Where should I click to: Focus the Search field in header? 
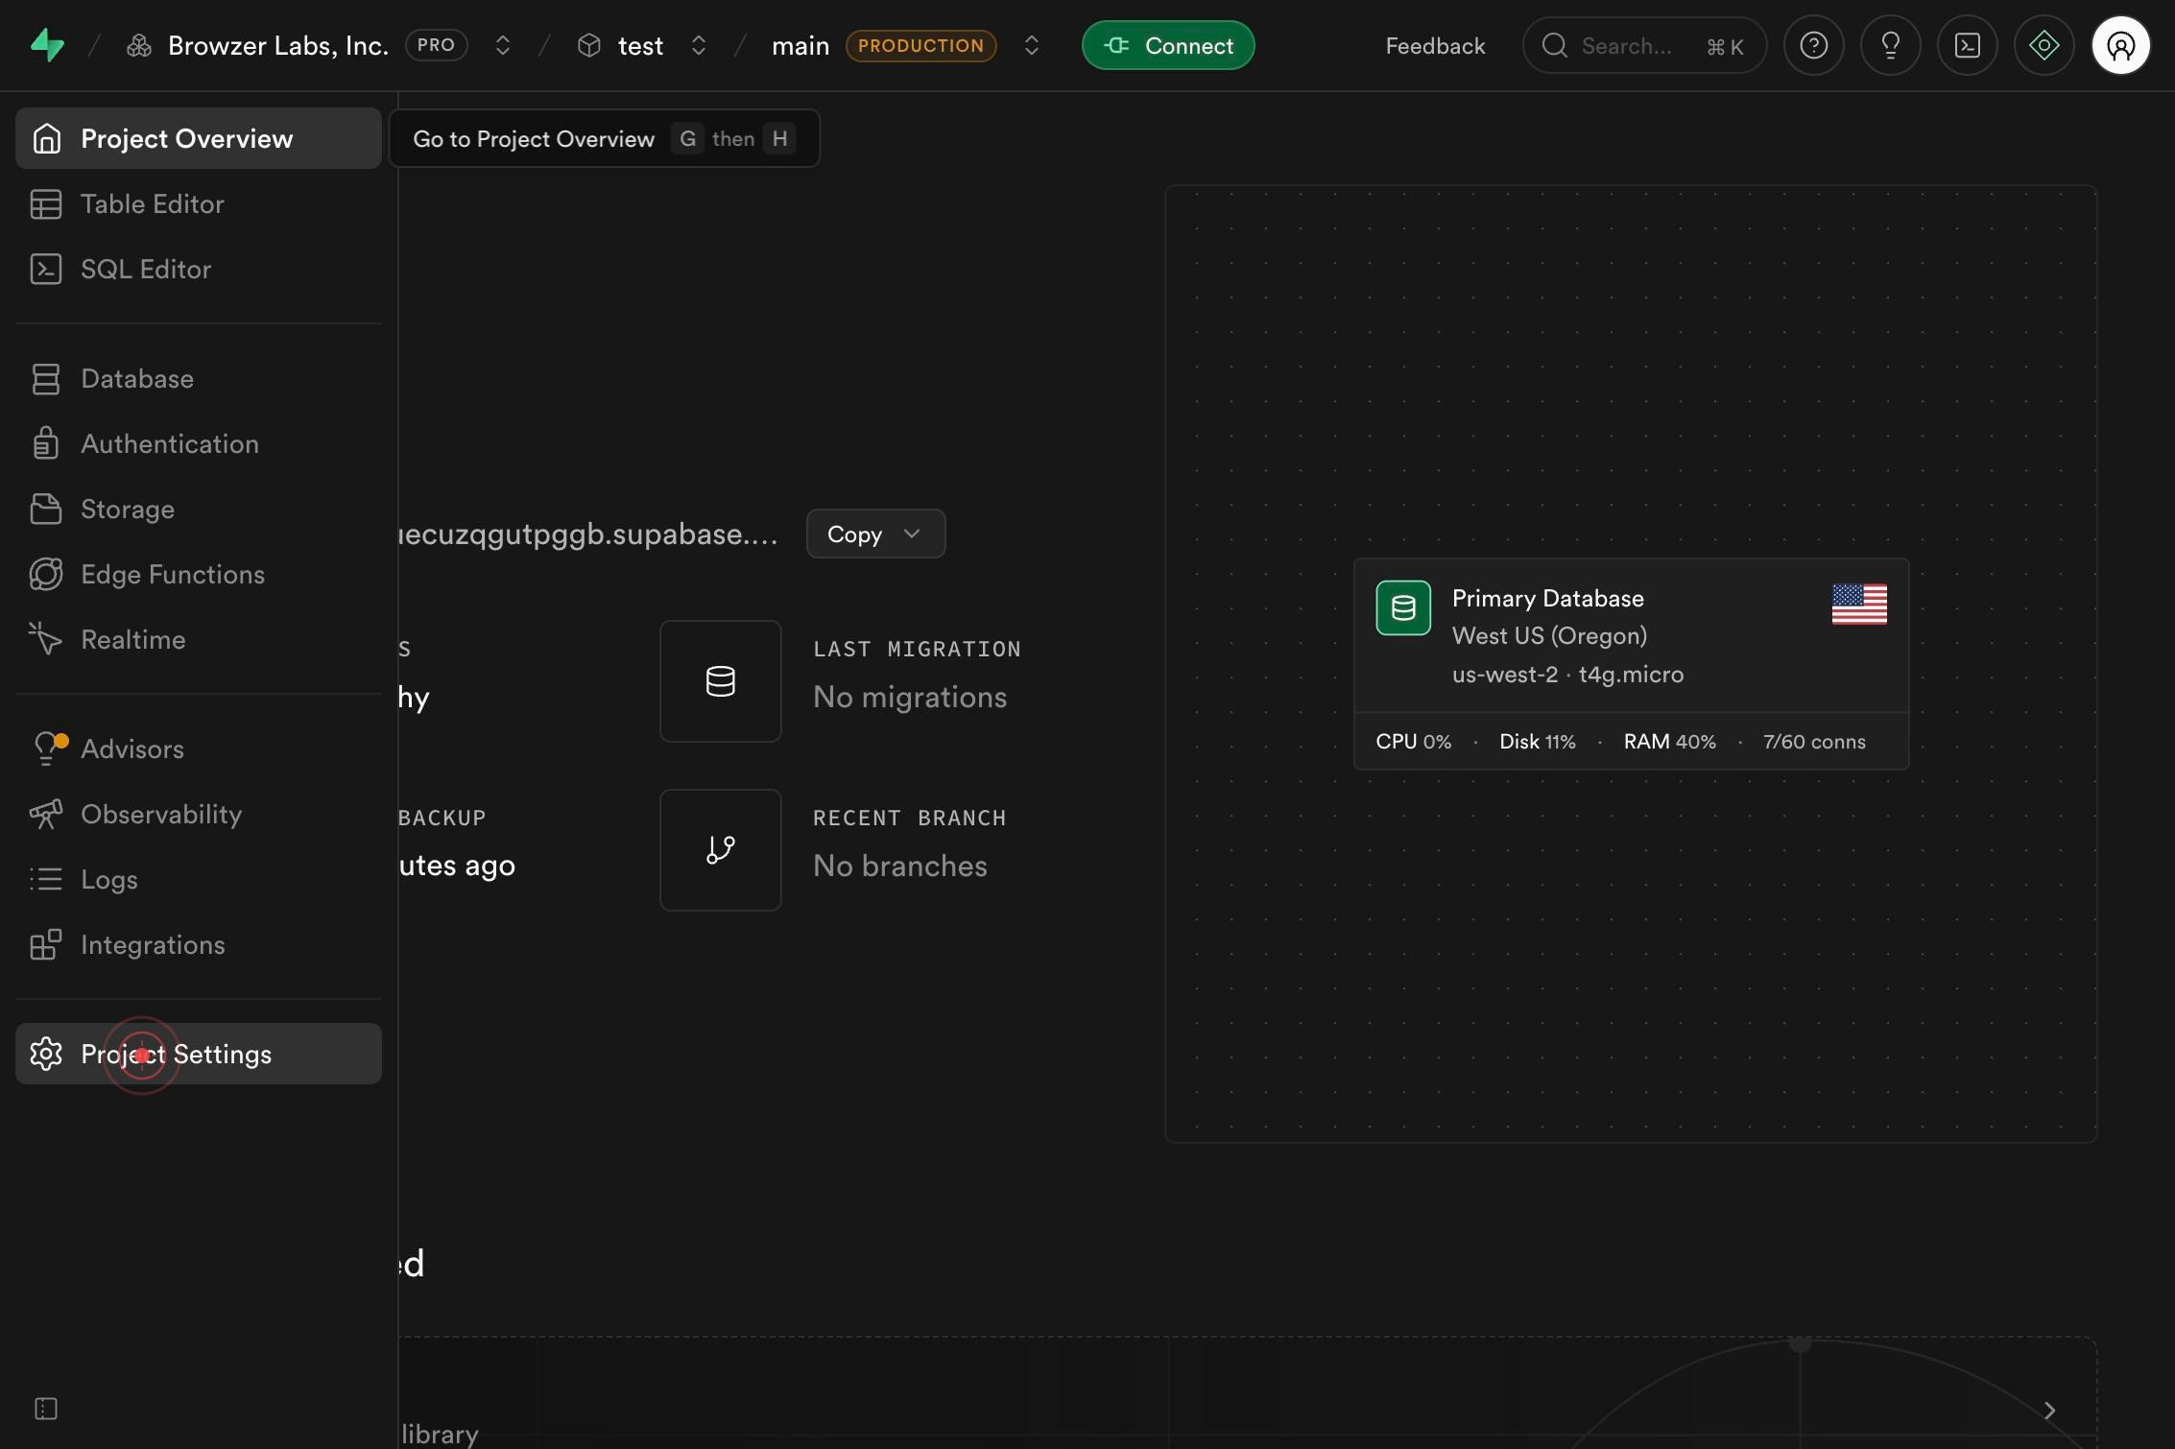tap(1644, 45)
